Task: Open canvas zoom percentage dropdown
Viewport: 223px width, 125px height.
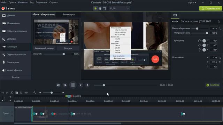Action: (119, 8)
